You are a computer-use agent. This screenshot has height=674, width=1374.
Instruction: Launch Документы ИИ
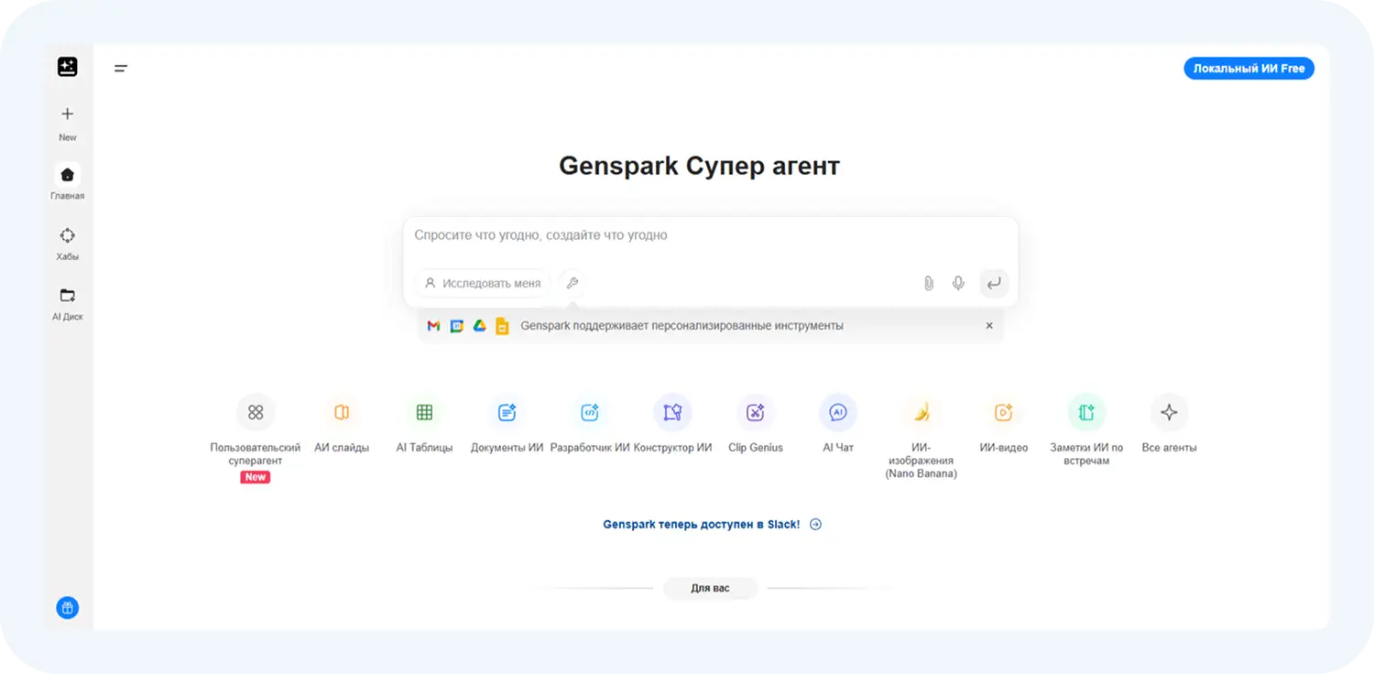(x=507, y=412)
